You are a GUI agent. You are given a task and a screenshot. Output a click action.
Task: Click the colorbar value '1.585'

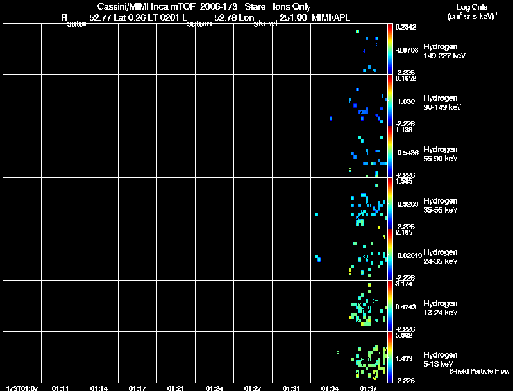(x=404, y=181)
